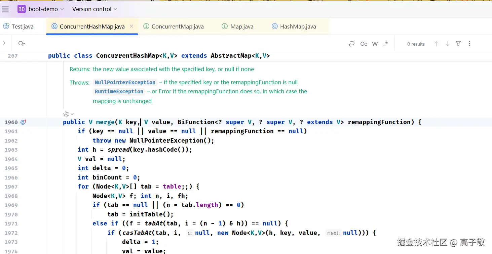Toggle Regex (.*) search option

coord(386,44)
